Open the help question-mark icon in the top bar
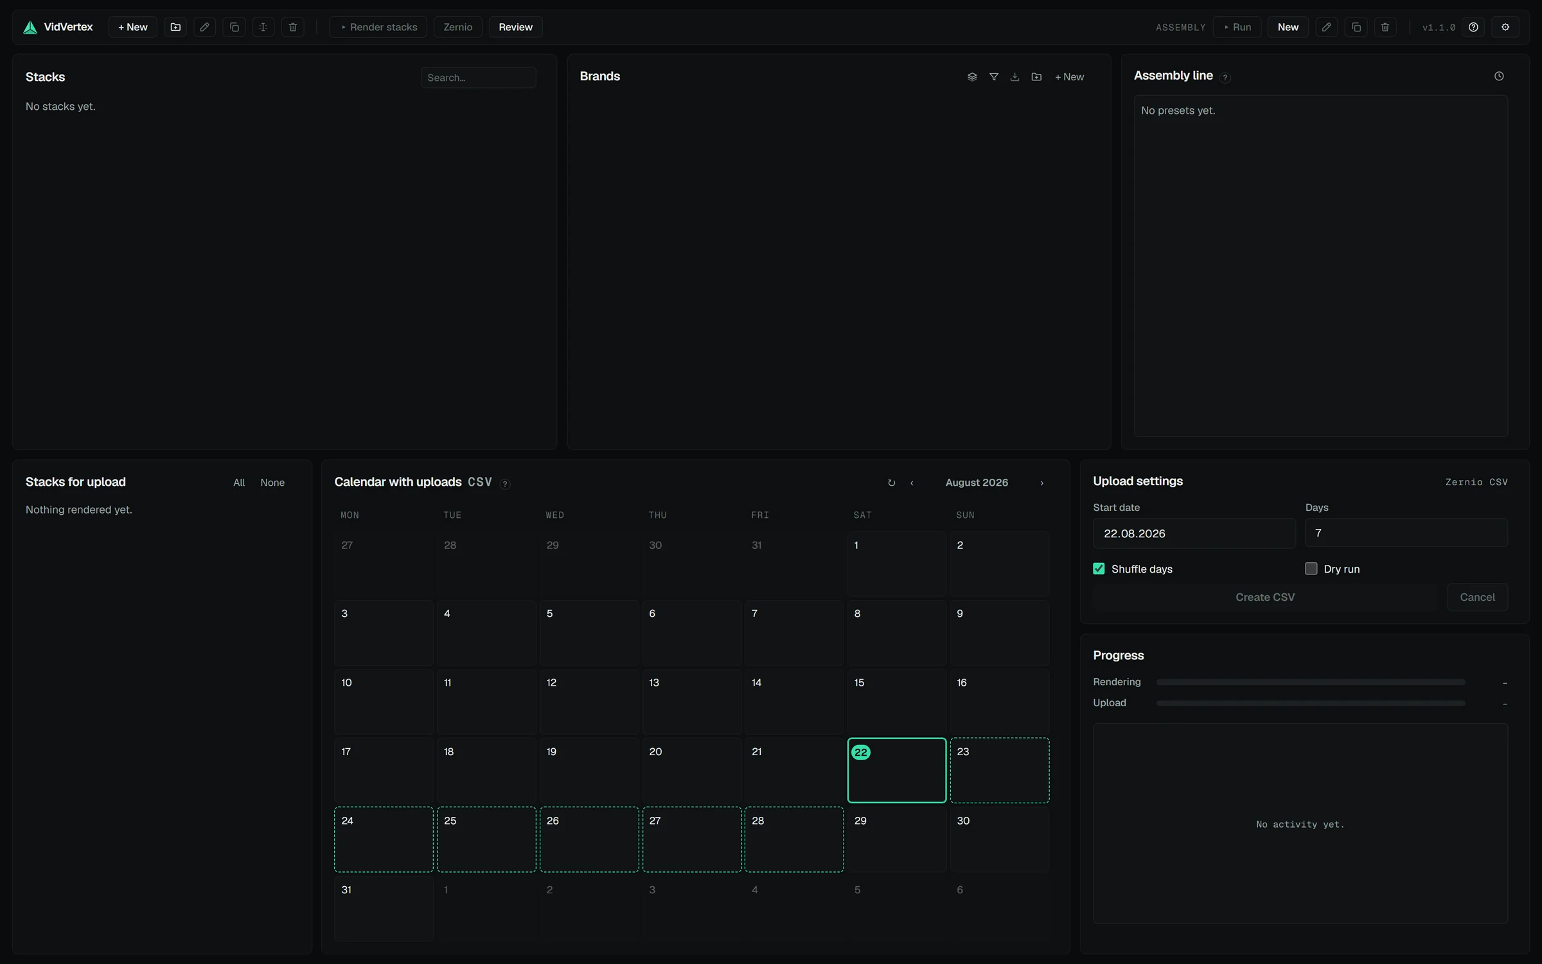Image resolution: width=1542 pixels, height=964 pixels. click(x=1474, y=27)
